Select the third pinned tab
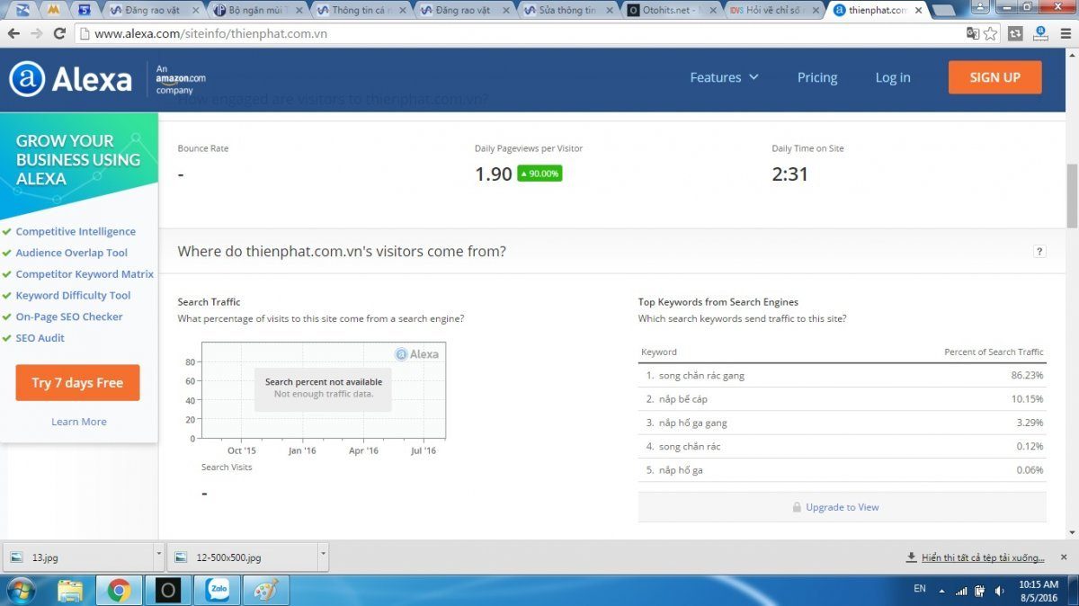This screenshot has width=1079, height=606. [x=85, y=10]
